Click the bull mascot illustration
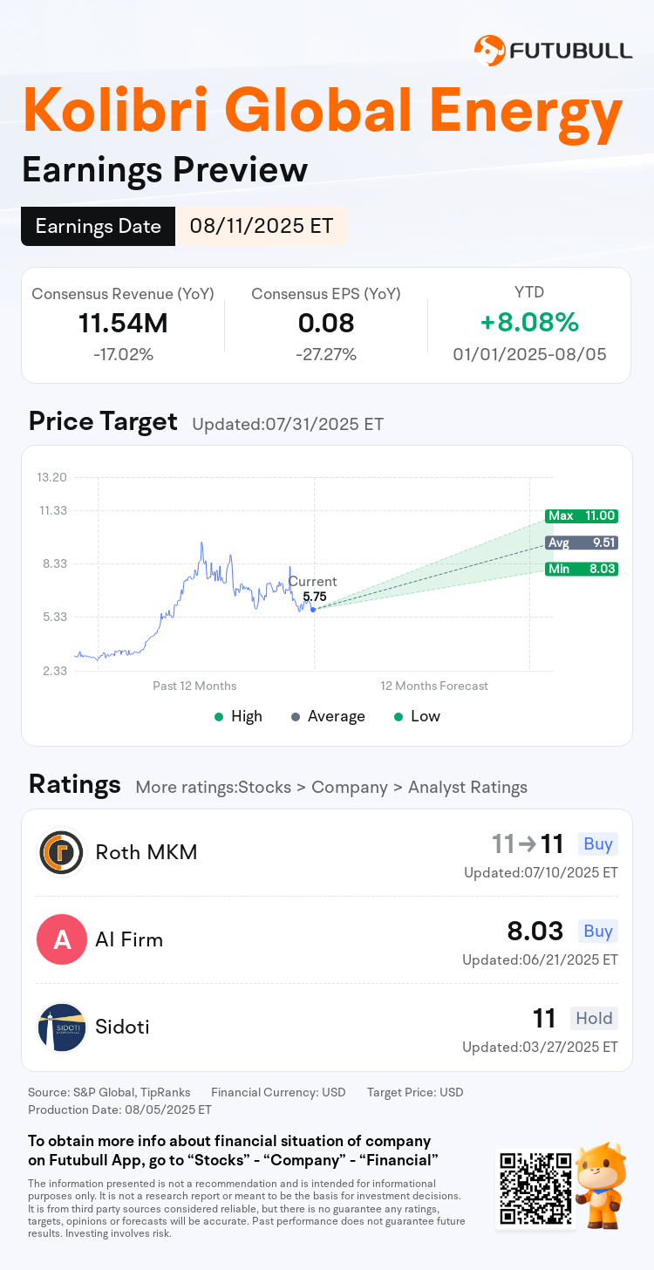The image size is (654, 1270). tap(603, 1186)
